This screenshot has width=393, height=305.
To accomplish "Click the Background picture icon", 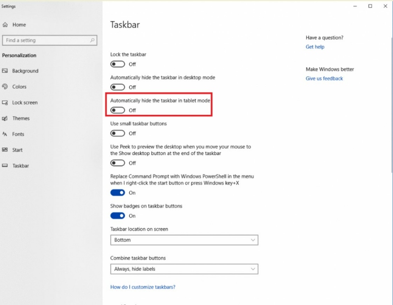I will click(5, 71).
